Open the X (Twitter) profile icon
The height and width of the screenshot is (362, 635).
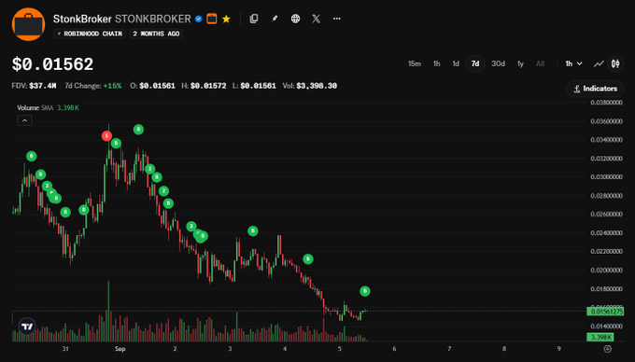point(317,19)
